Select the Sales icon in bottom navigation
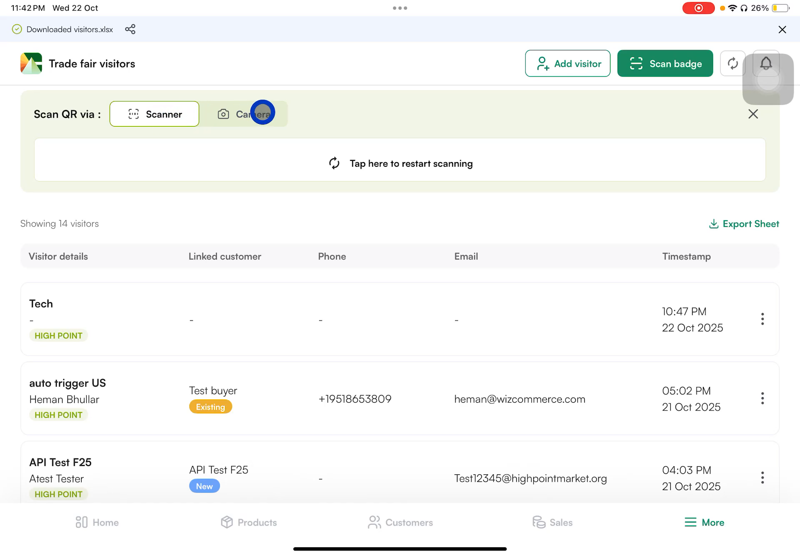The width and height of the screenshot is (800, 556). [x=538, y=522]
